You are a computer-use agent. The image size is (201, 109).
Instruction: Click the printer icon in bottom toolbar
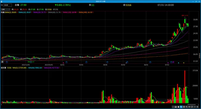(x=176, y=107)
